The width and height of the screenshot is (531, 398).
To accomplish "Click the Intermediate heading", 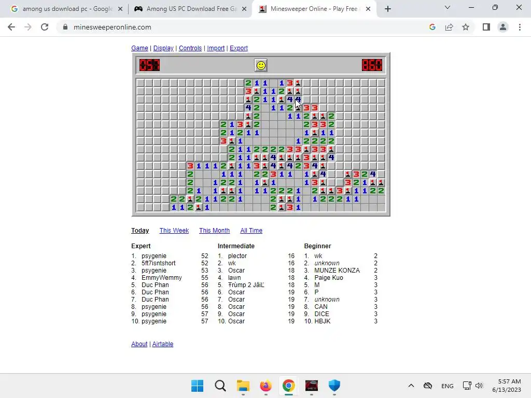I will [236, 246].
